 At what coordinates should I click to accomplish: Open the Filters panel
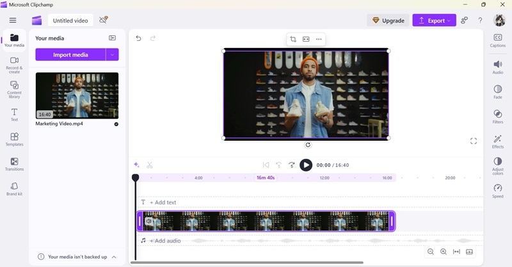tap(498, 117)
